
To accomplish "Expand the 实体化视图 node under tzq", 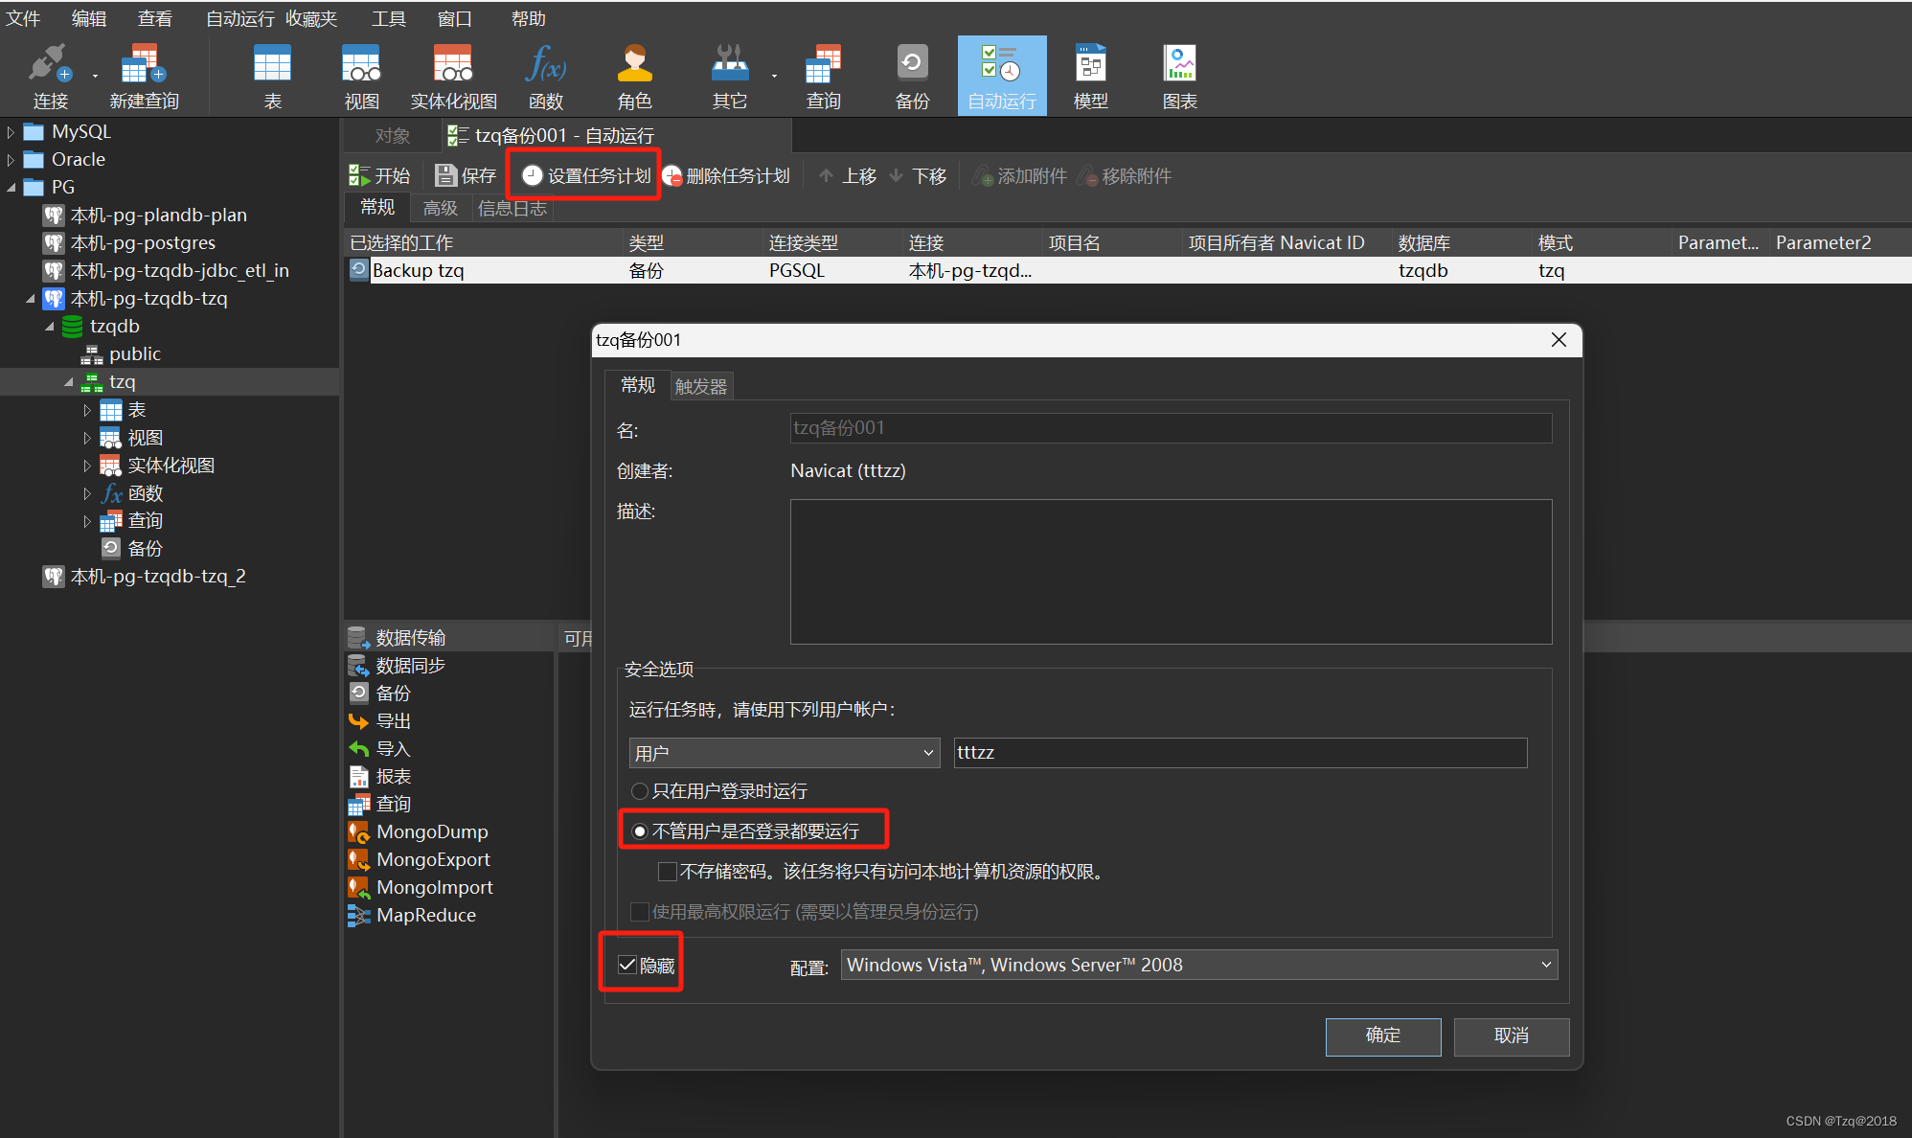I will 87,467.
